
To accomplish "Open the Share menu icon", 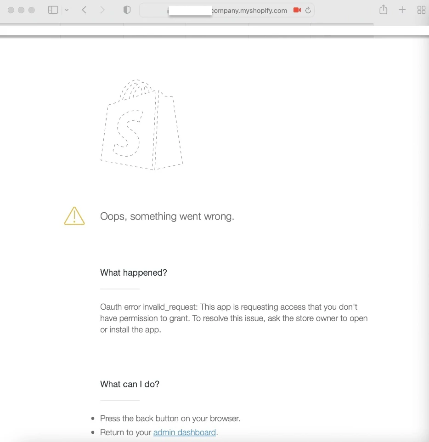I will point(384,10).
